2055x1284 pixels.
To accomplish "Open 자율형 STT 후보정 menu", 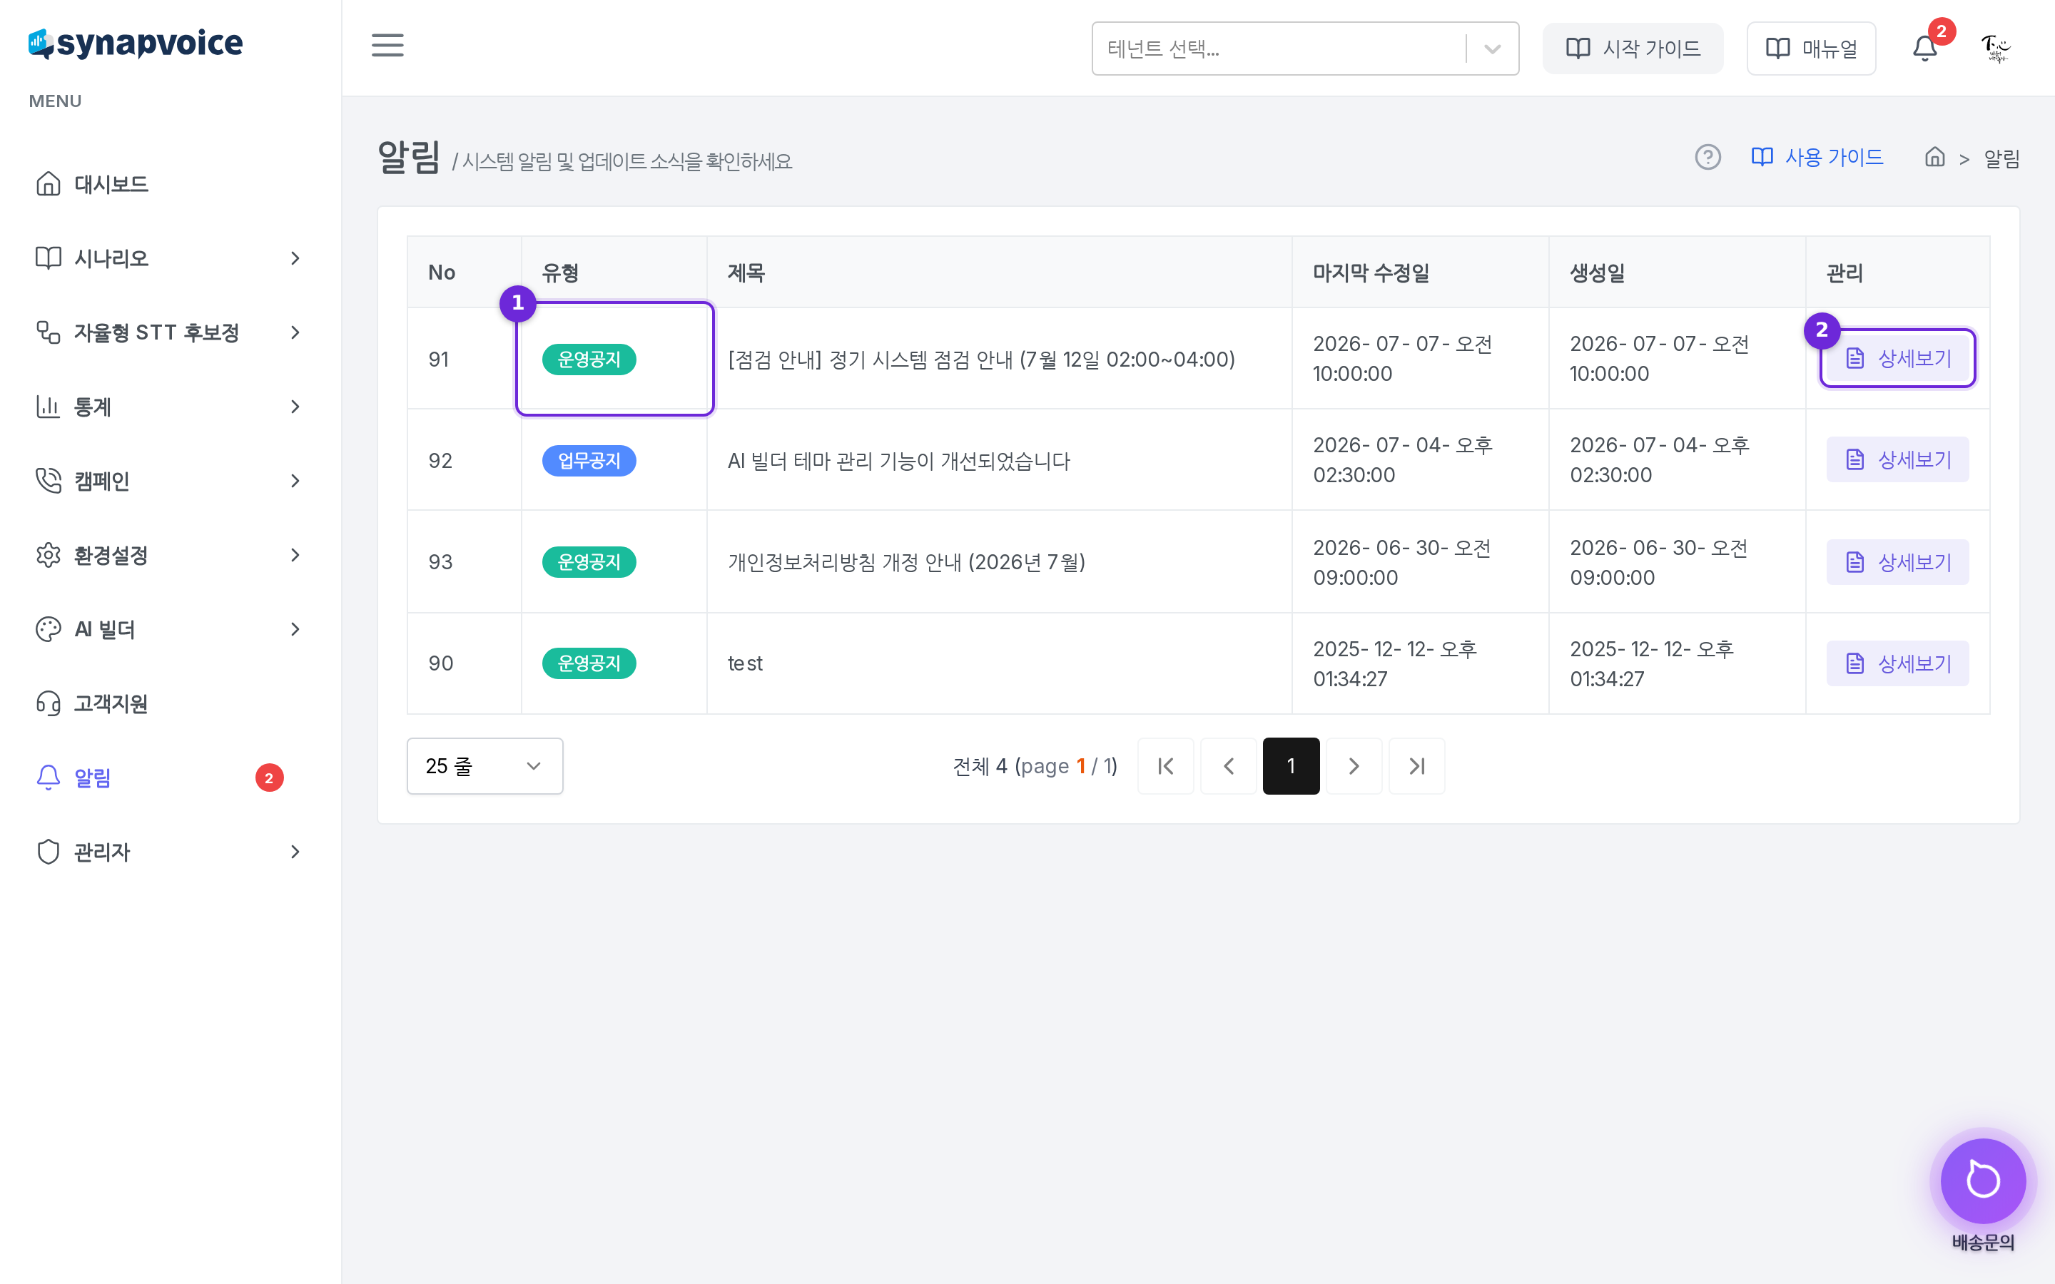I will click(170, 332).
